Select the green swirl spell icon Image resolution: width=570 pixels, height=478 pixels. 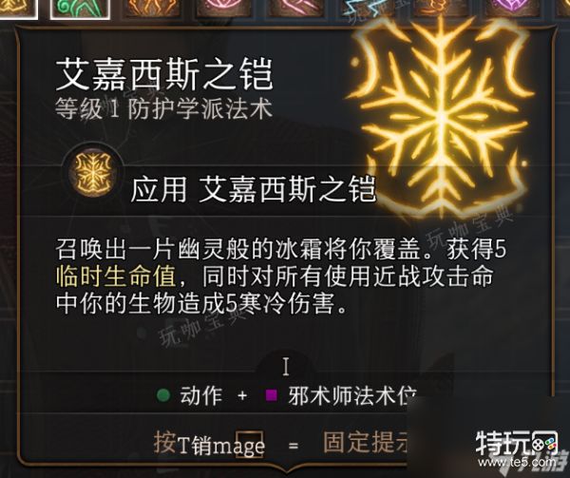[80, 9]
